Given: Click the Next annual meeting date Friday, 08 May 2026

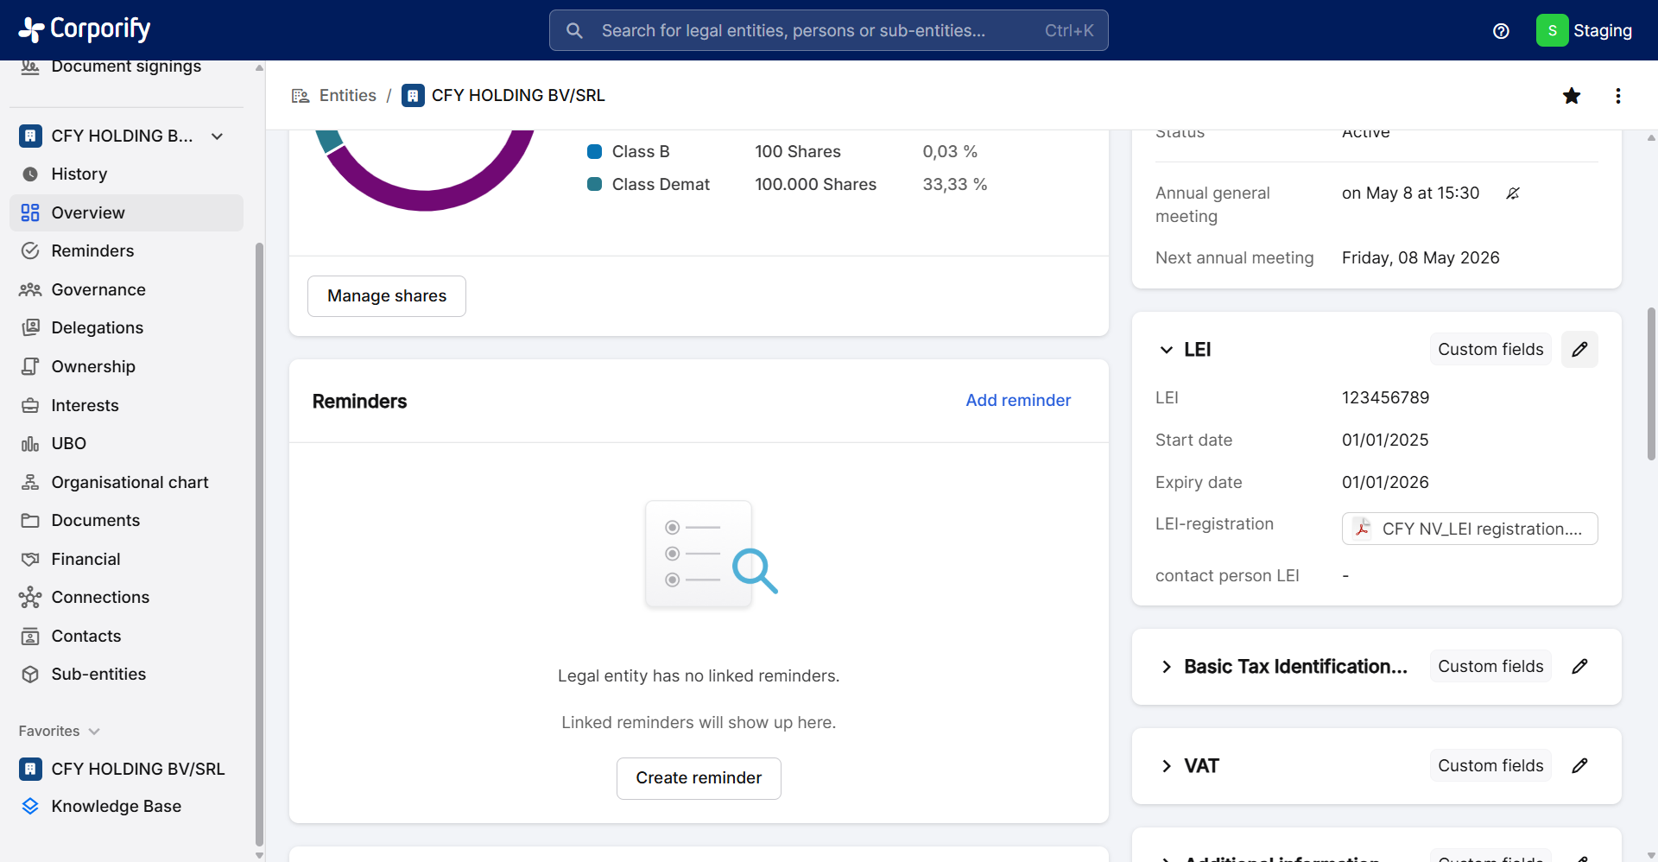Looking at the screenshot, I should (x=1421, y=257).
